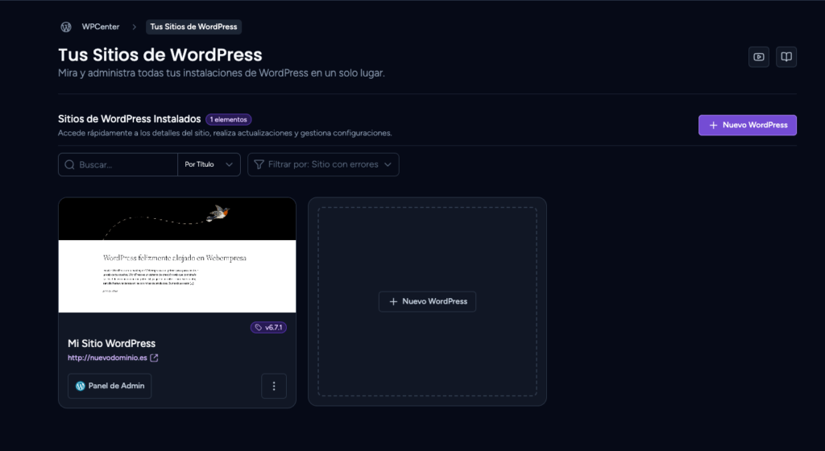Expand the Por Título sort dropdown
This screenshot has width=825, height=451.
click(x=209, y=164)
